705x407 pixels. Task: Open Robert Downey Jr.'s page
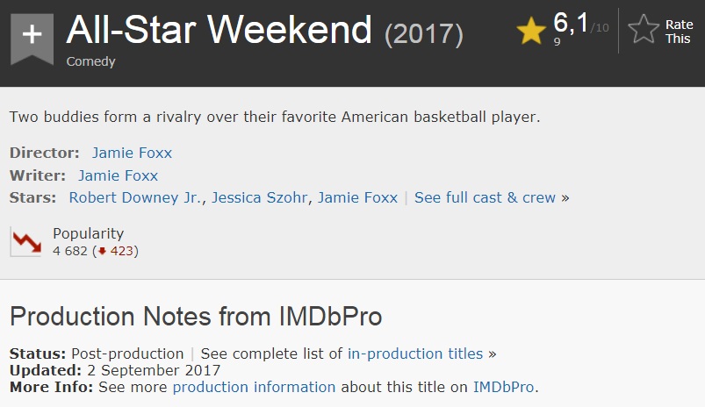coord(136,197)
